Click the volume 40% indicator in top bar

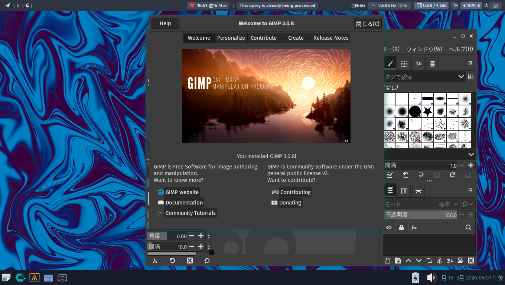click(x=471, y=6)
